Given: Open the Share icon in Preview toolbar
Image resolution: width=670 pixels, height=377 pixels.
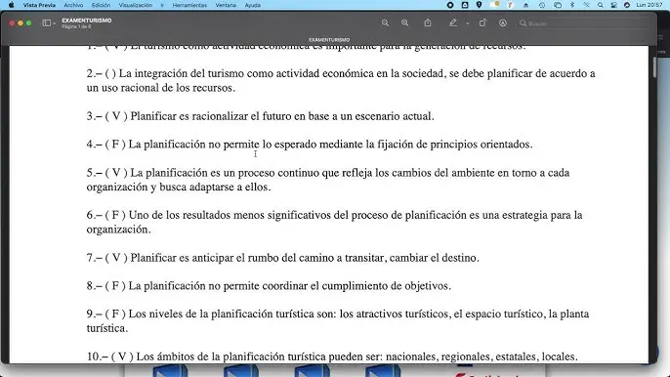Looking at the screenshot, I should tap(428, 22).
